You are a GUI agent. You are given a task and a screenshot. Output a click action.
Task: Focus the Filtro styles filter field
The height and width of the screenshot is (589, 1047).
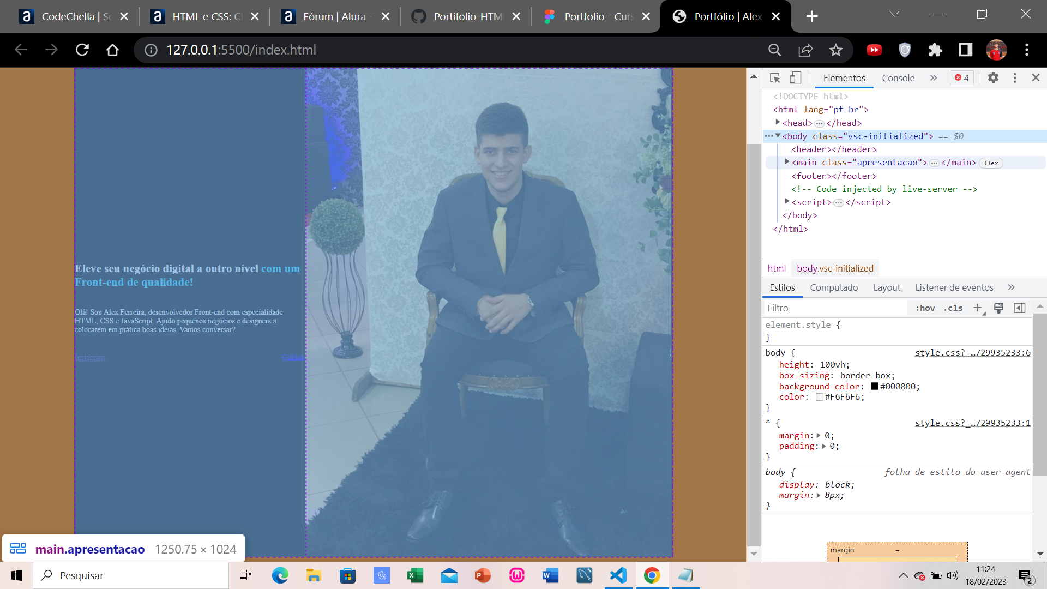point(836,308)
